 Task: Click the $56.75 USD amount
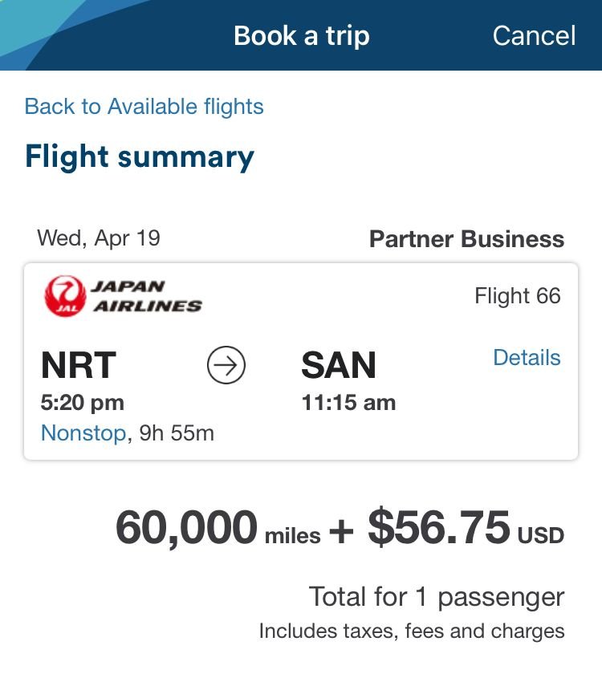(x=466, y=529)
